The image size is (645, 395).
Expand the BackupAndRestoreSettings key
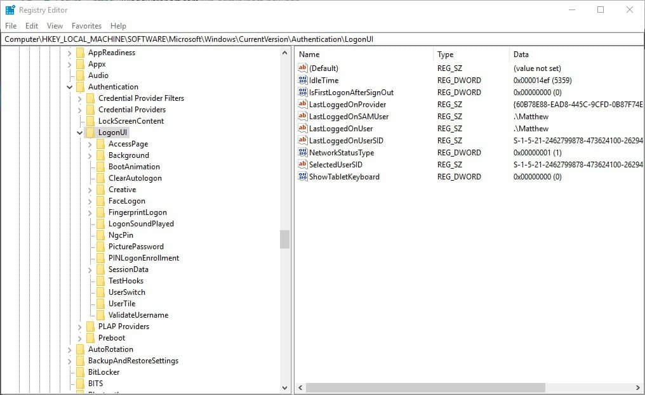pos(70,361)
